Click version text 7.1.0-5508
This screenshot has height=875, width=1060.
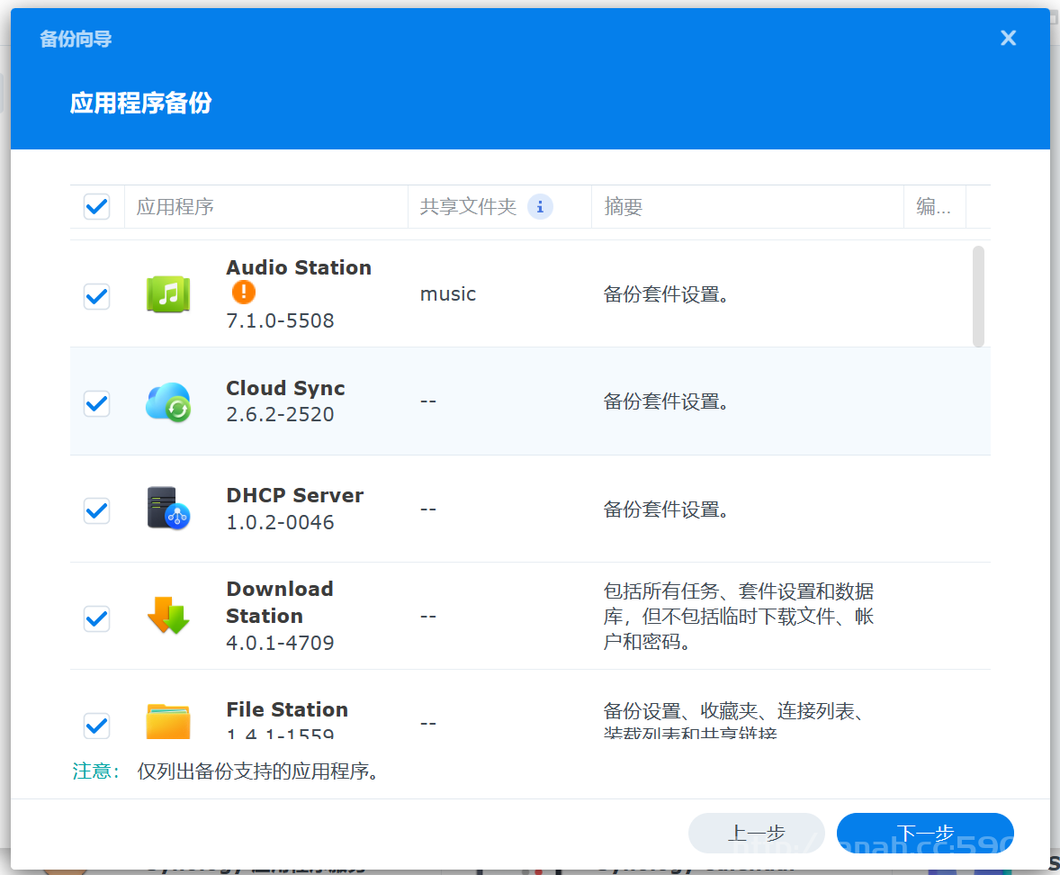[280, 320]
